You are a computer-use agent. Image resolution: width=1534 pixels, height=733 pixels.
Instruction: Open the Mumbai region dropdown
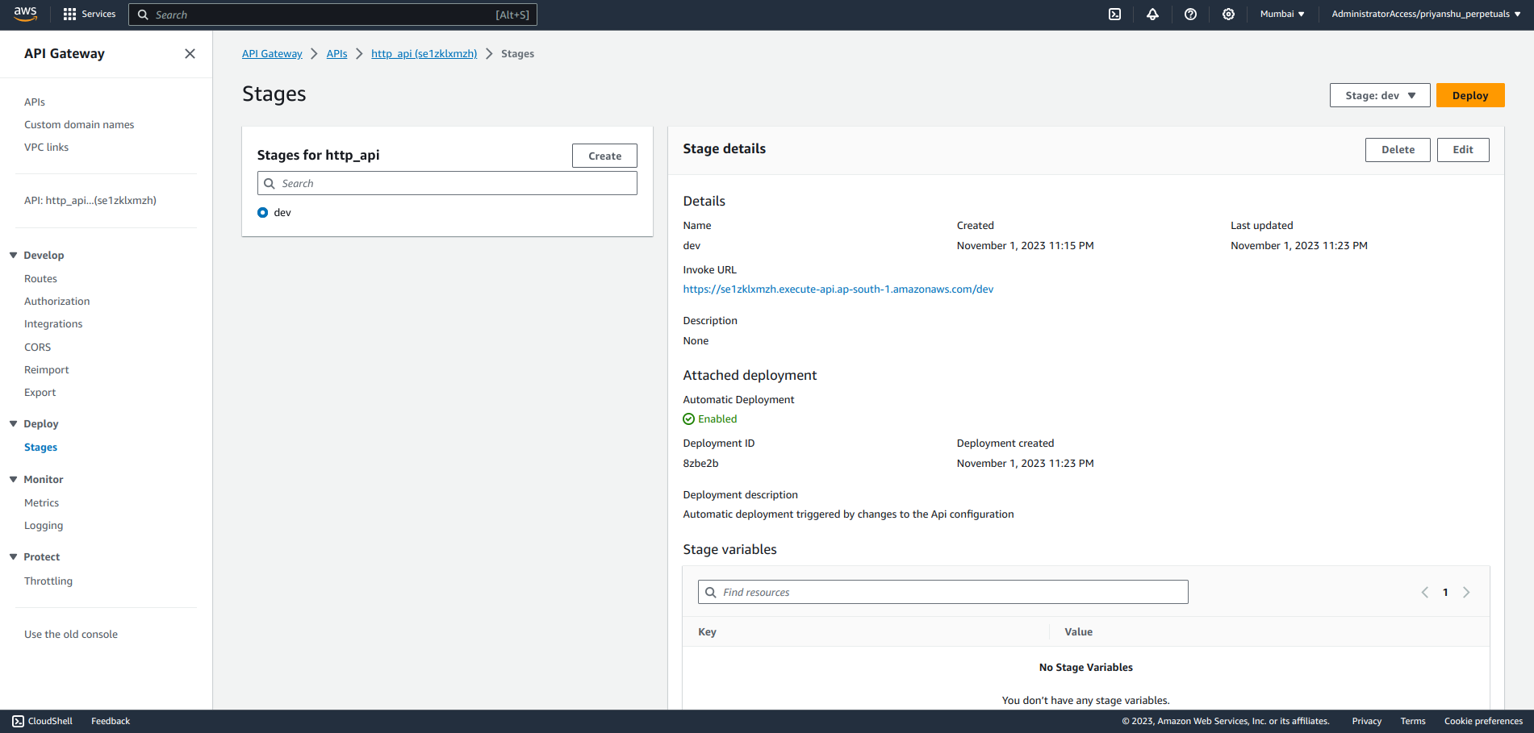pyautogui.click(x=1282, y=14)
